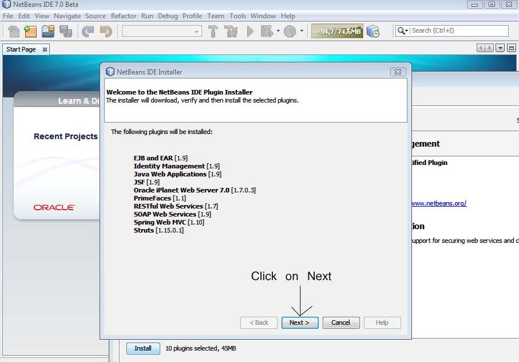Open the View menu

[42, 16]
